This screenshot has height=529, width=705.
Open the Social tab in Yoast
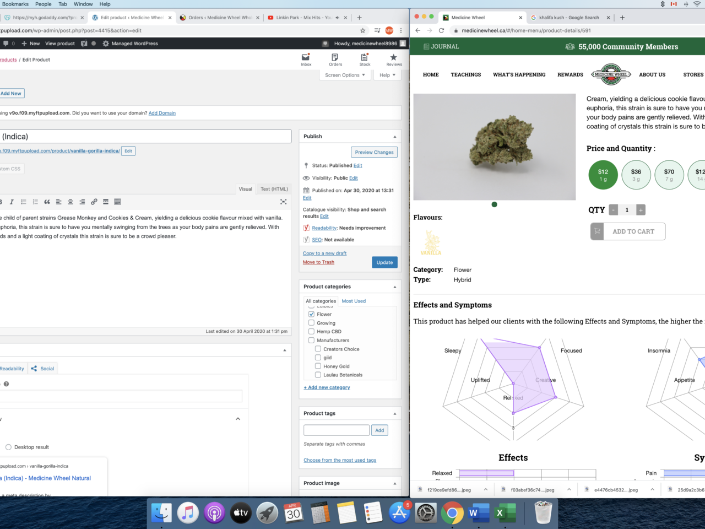tap(43, 369)
